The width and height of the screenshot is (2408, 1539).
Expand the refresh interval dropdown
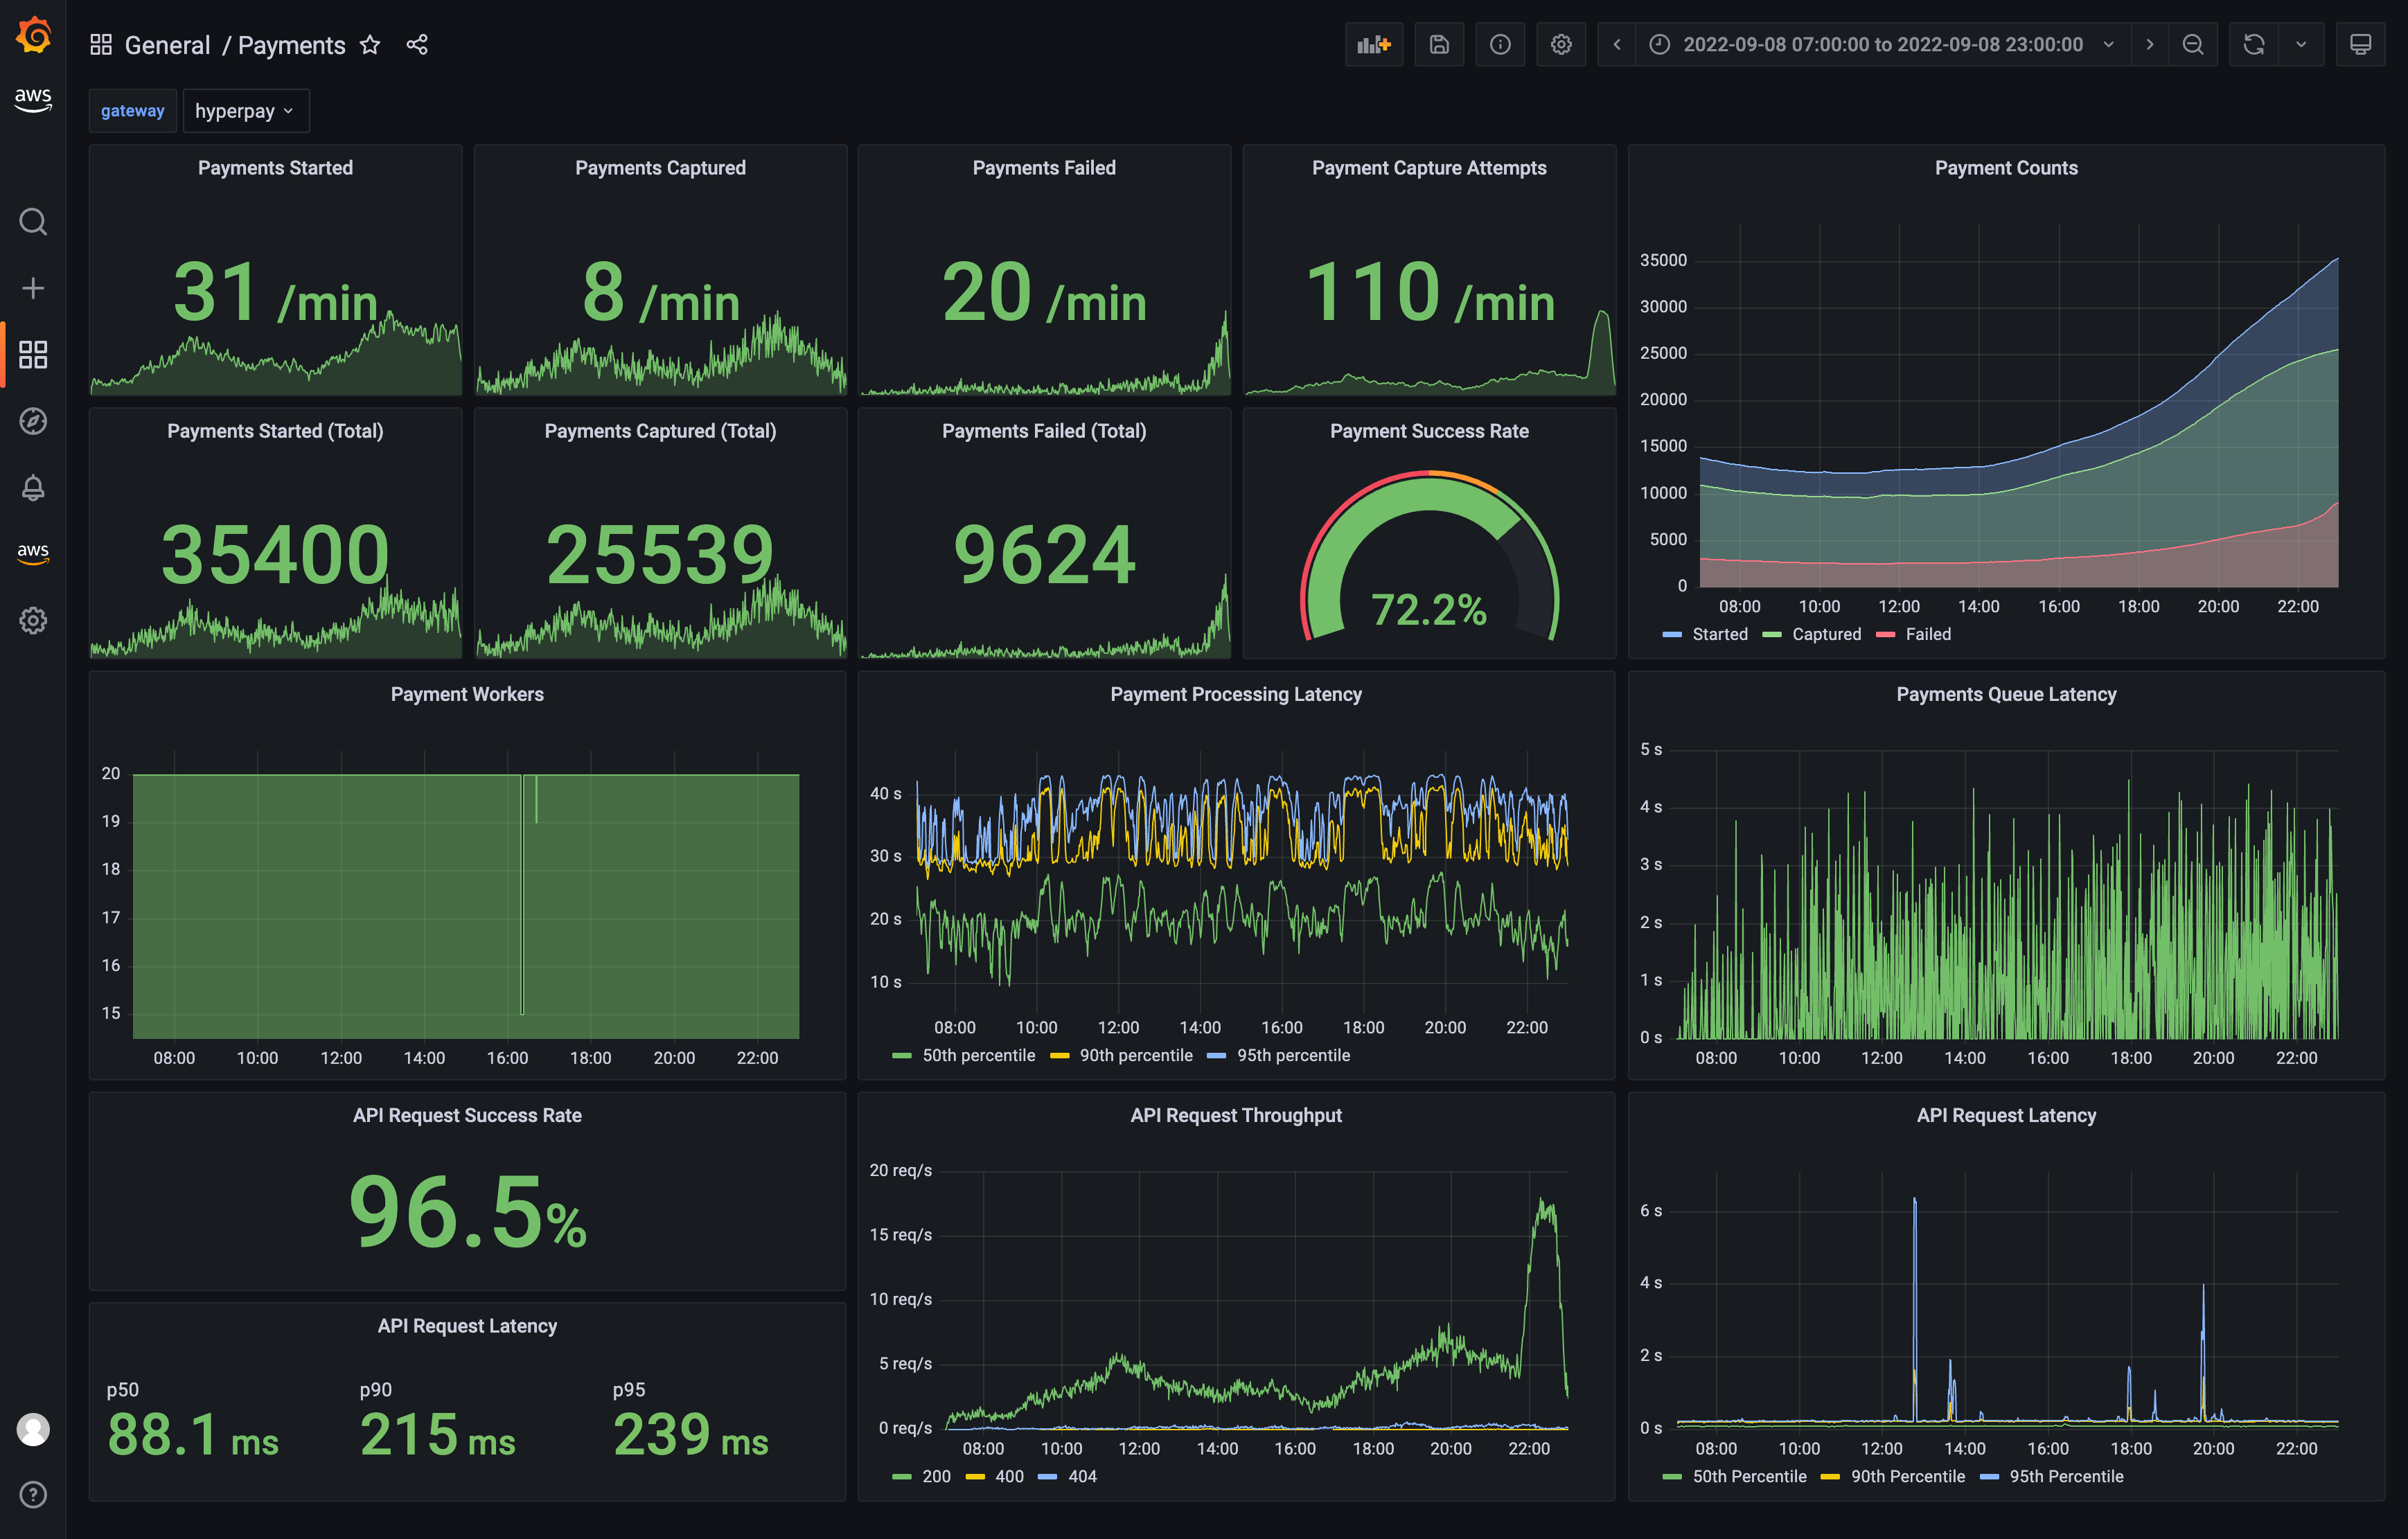(2301, 44)
